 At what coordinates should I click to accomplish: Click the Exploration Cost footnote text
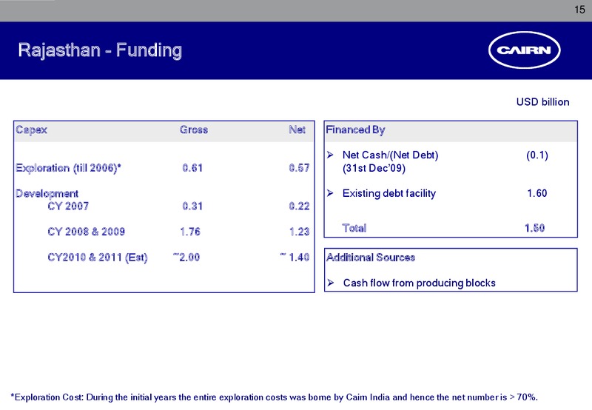click(275, 397)
